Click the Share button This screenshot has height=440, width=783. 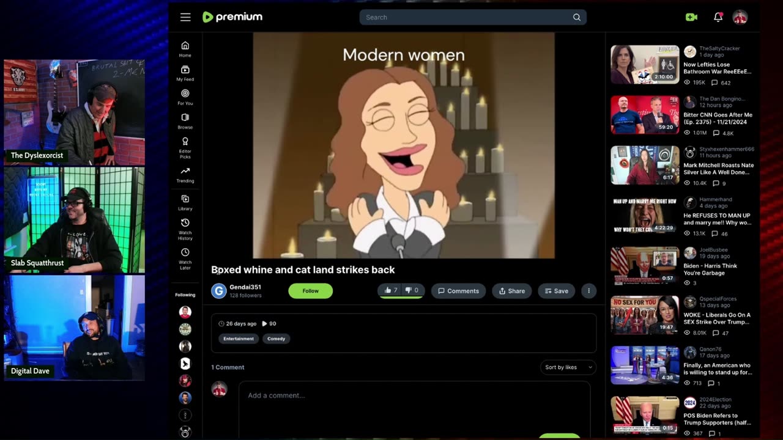click(511, 291)
